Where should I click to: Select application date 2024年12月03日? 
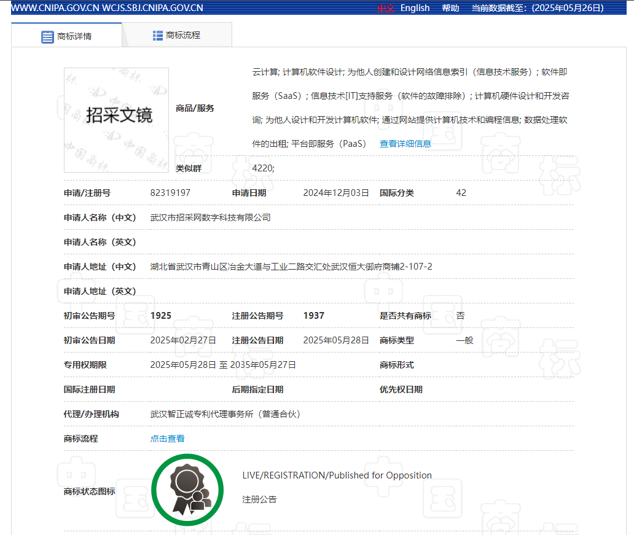336,193
